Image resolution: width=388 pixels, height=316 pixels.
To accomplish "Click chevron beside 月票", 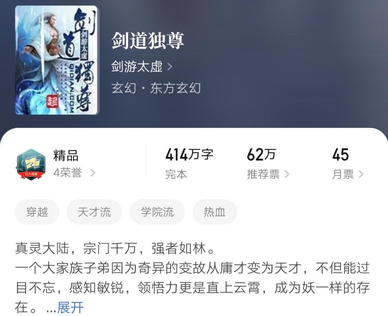I will (361, 174).
